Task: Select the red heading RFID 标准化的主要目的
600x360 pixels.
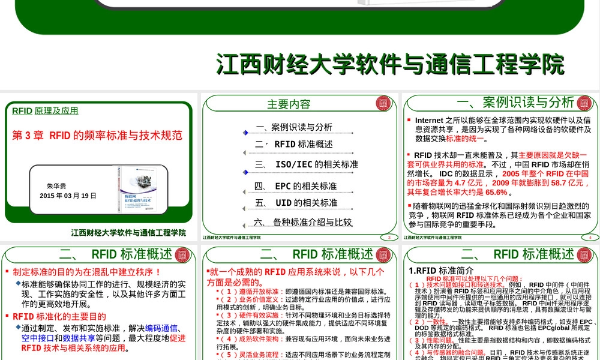Action: tap(59, 317)
